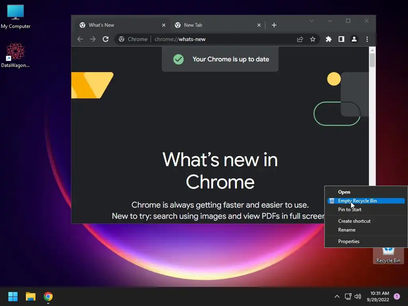
Task: Open Properties from context menu
Action: (x=366, y=241)
